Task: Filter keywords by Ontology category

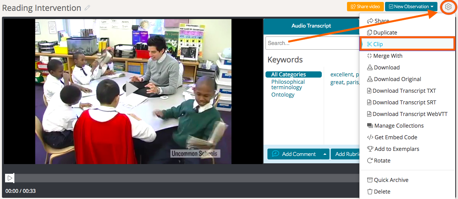Action: pyautogui.click(x=283, y=95)
